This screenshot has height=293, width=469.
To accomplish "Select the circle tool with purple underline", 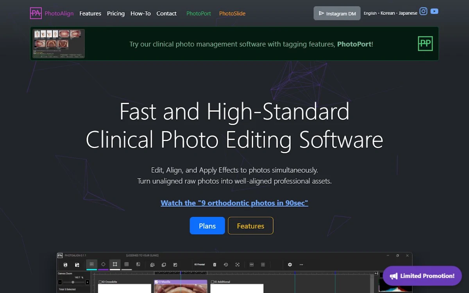I will tap(103, 264).
